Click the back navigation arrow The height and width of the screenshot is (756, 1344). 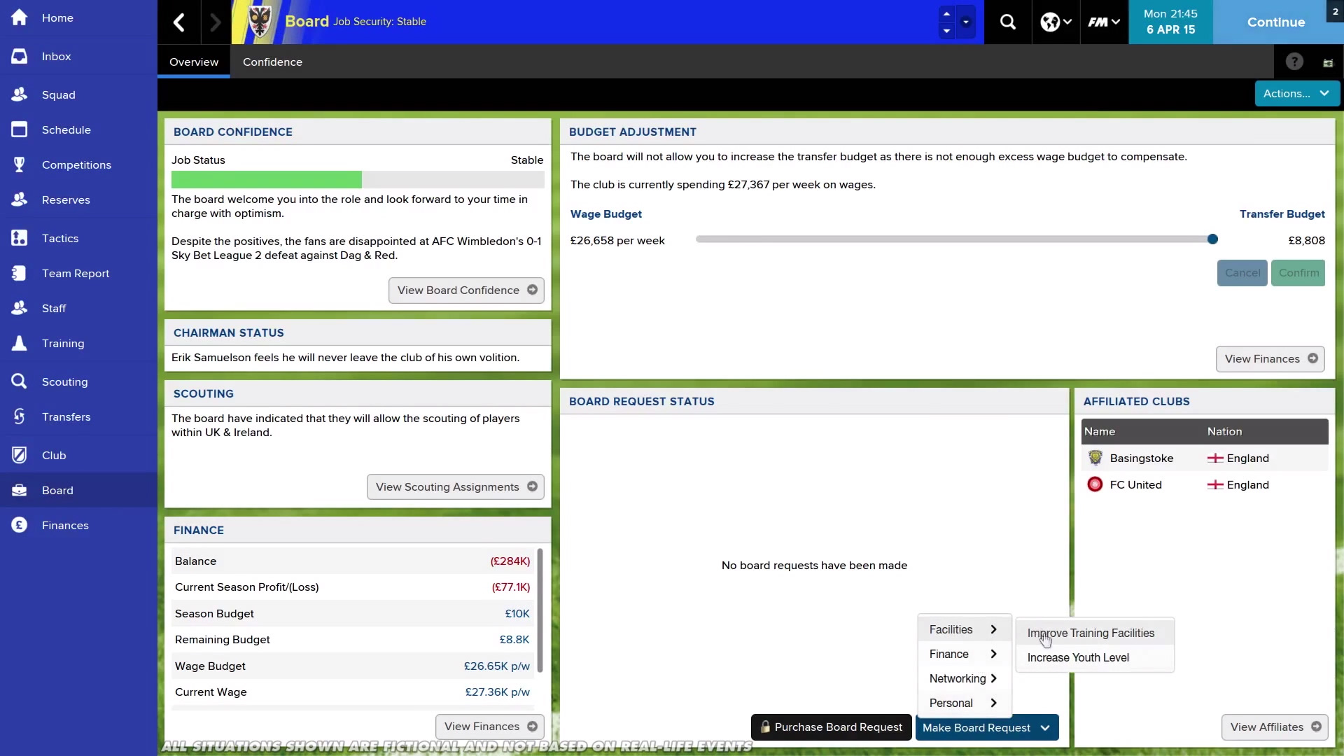tap(179, 22)
